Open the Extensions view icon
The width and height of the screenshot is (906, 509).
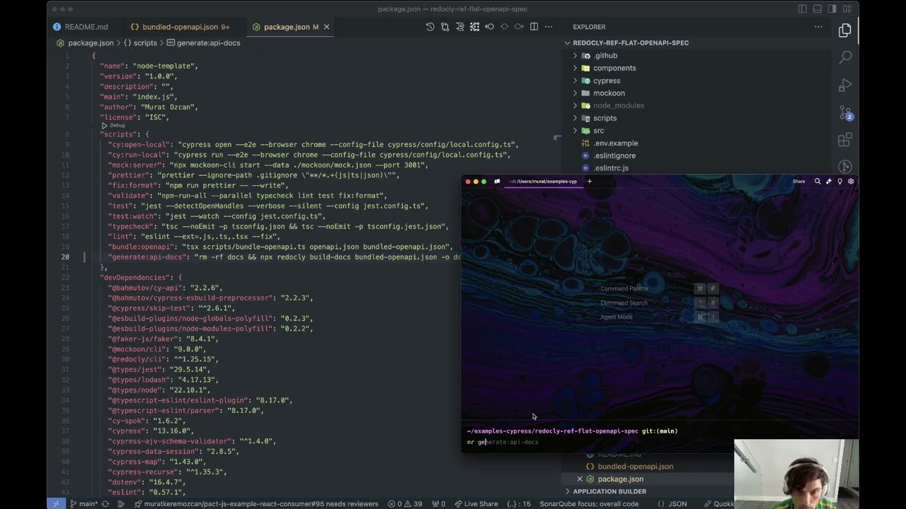[x=845, y=141]
